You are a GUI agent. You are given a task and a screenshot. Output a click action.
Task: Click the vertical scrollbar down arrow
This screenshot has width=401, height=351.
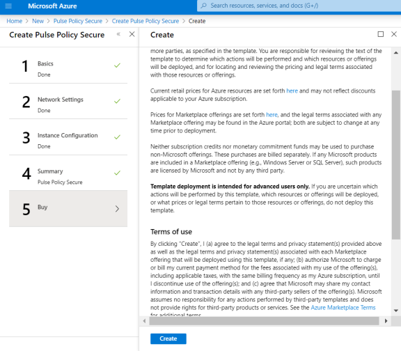click(x=396, y=311)
